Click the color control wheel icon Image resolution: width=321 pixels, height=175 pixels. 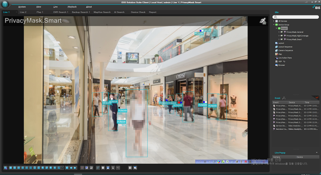tap(219, 162)
